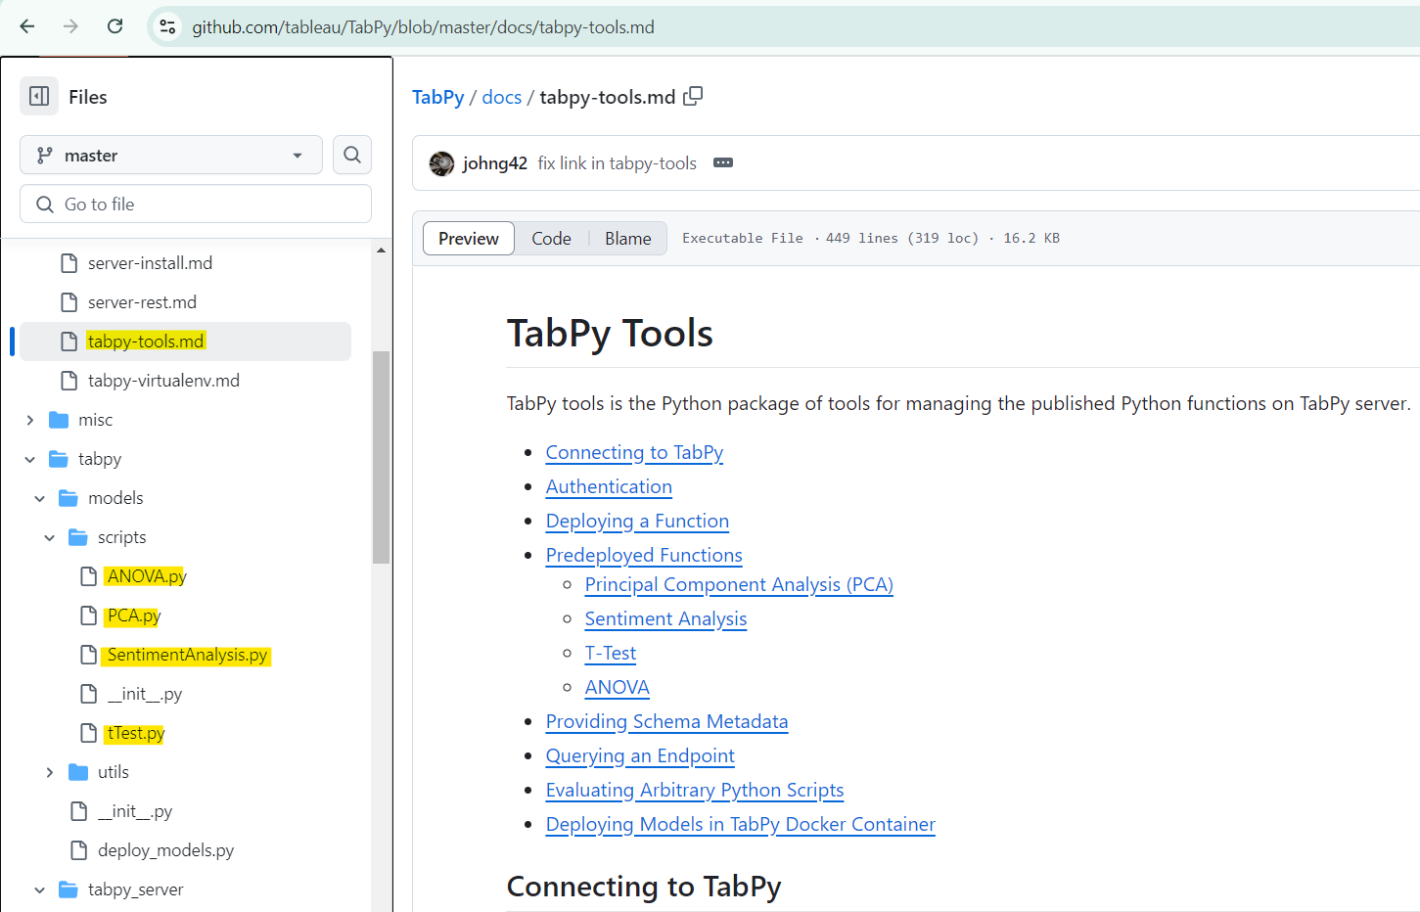The width and height of the screenshot is (1420, 912).
Task: Collapse the scripts folder chevron
Action: (x=50, y=537)
